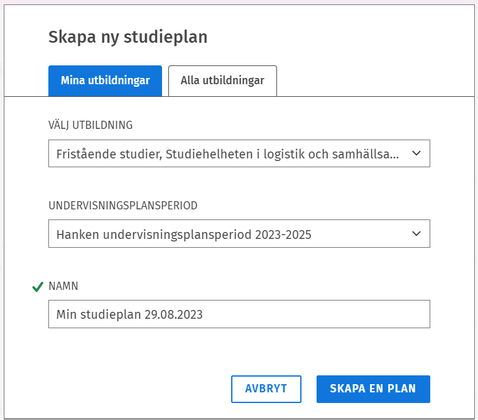Switch to the Mina utbildningar tab
The image size is (478, 420).
pos(105,80)
